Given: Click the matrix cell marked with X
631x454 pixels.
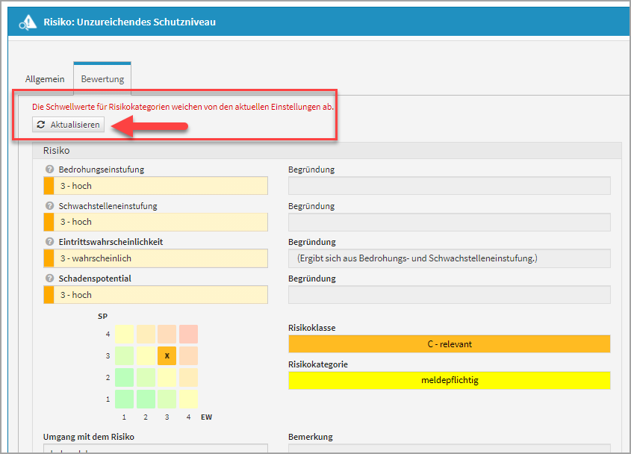Looking at the screenshot, I should point(167,356).
